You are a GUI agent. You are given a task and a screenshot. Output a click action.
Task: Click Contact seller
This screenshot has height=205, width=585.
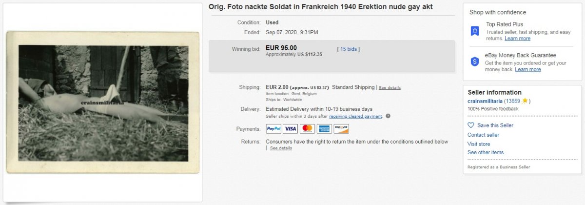[x=483, y=135]
